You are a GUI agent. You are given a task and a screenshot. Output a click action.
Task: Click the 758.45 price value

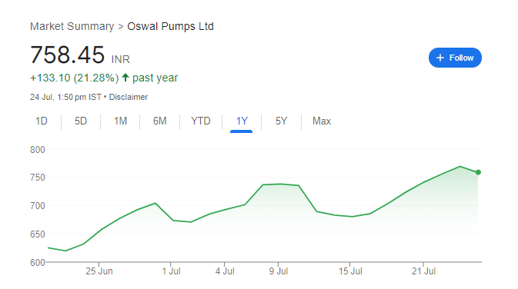click(68, 55)
